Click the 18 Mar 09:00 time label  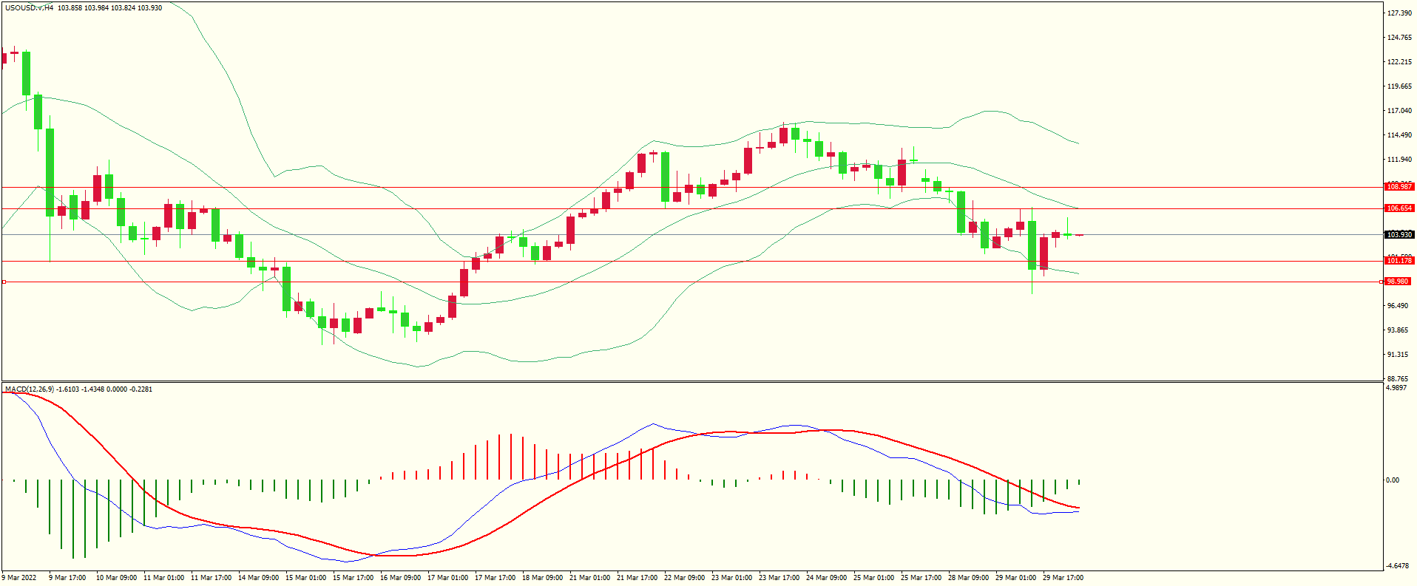542,578
